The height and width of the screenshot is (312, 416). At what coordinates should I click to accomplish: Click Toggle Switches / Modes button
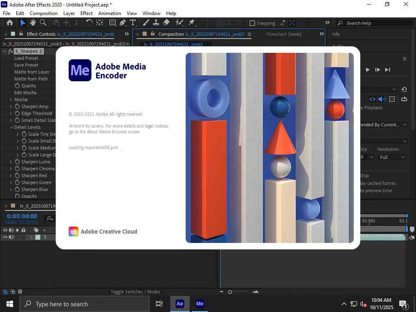pos(135,292)
